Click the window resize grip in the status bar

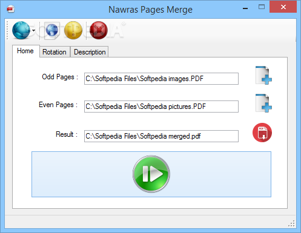point(292,223)
